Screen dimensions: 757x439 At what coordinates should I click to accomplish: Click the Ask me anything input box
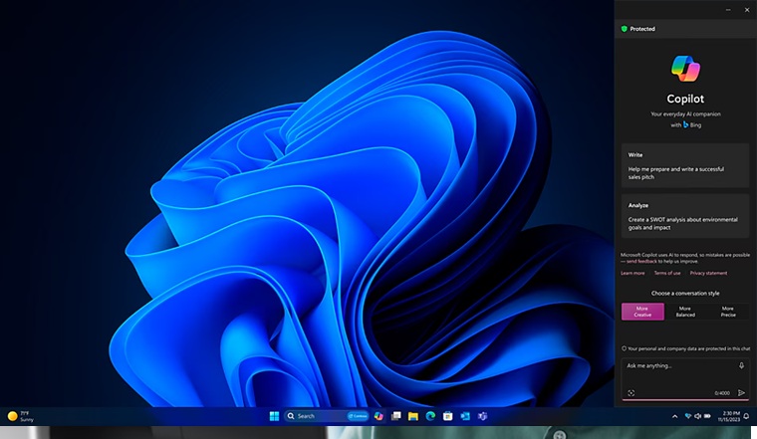[685, 379]
